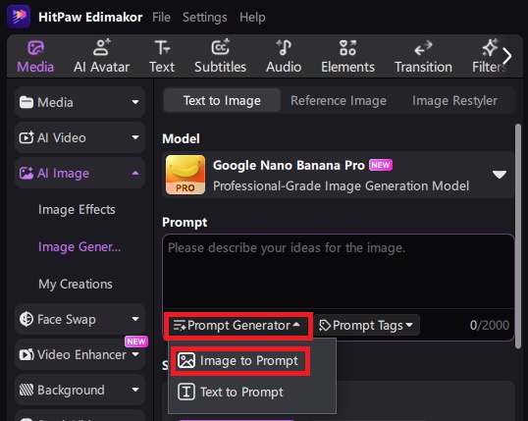The height and width of the screenshot is (421, 528).
Task: Open the Prompt Tags dropdown
Action: click(366, 326)
